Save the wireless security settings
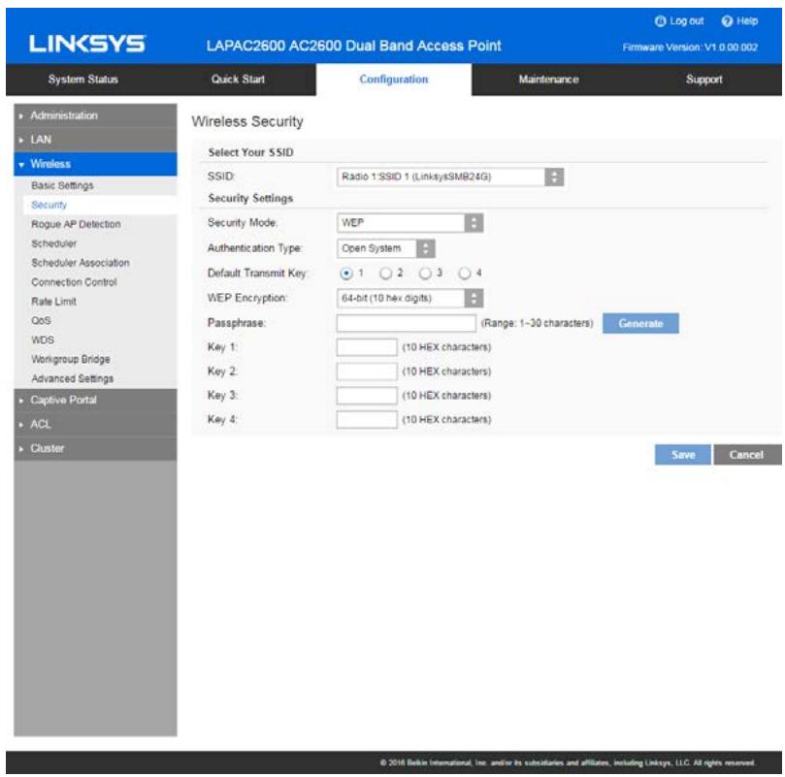 click(683, 455)
